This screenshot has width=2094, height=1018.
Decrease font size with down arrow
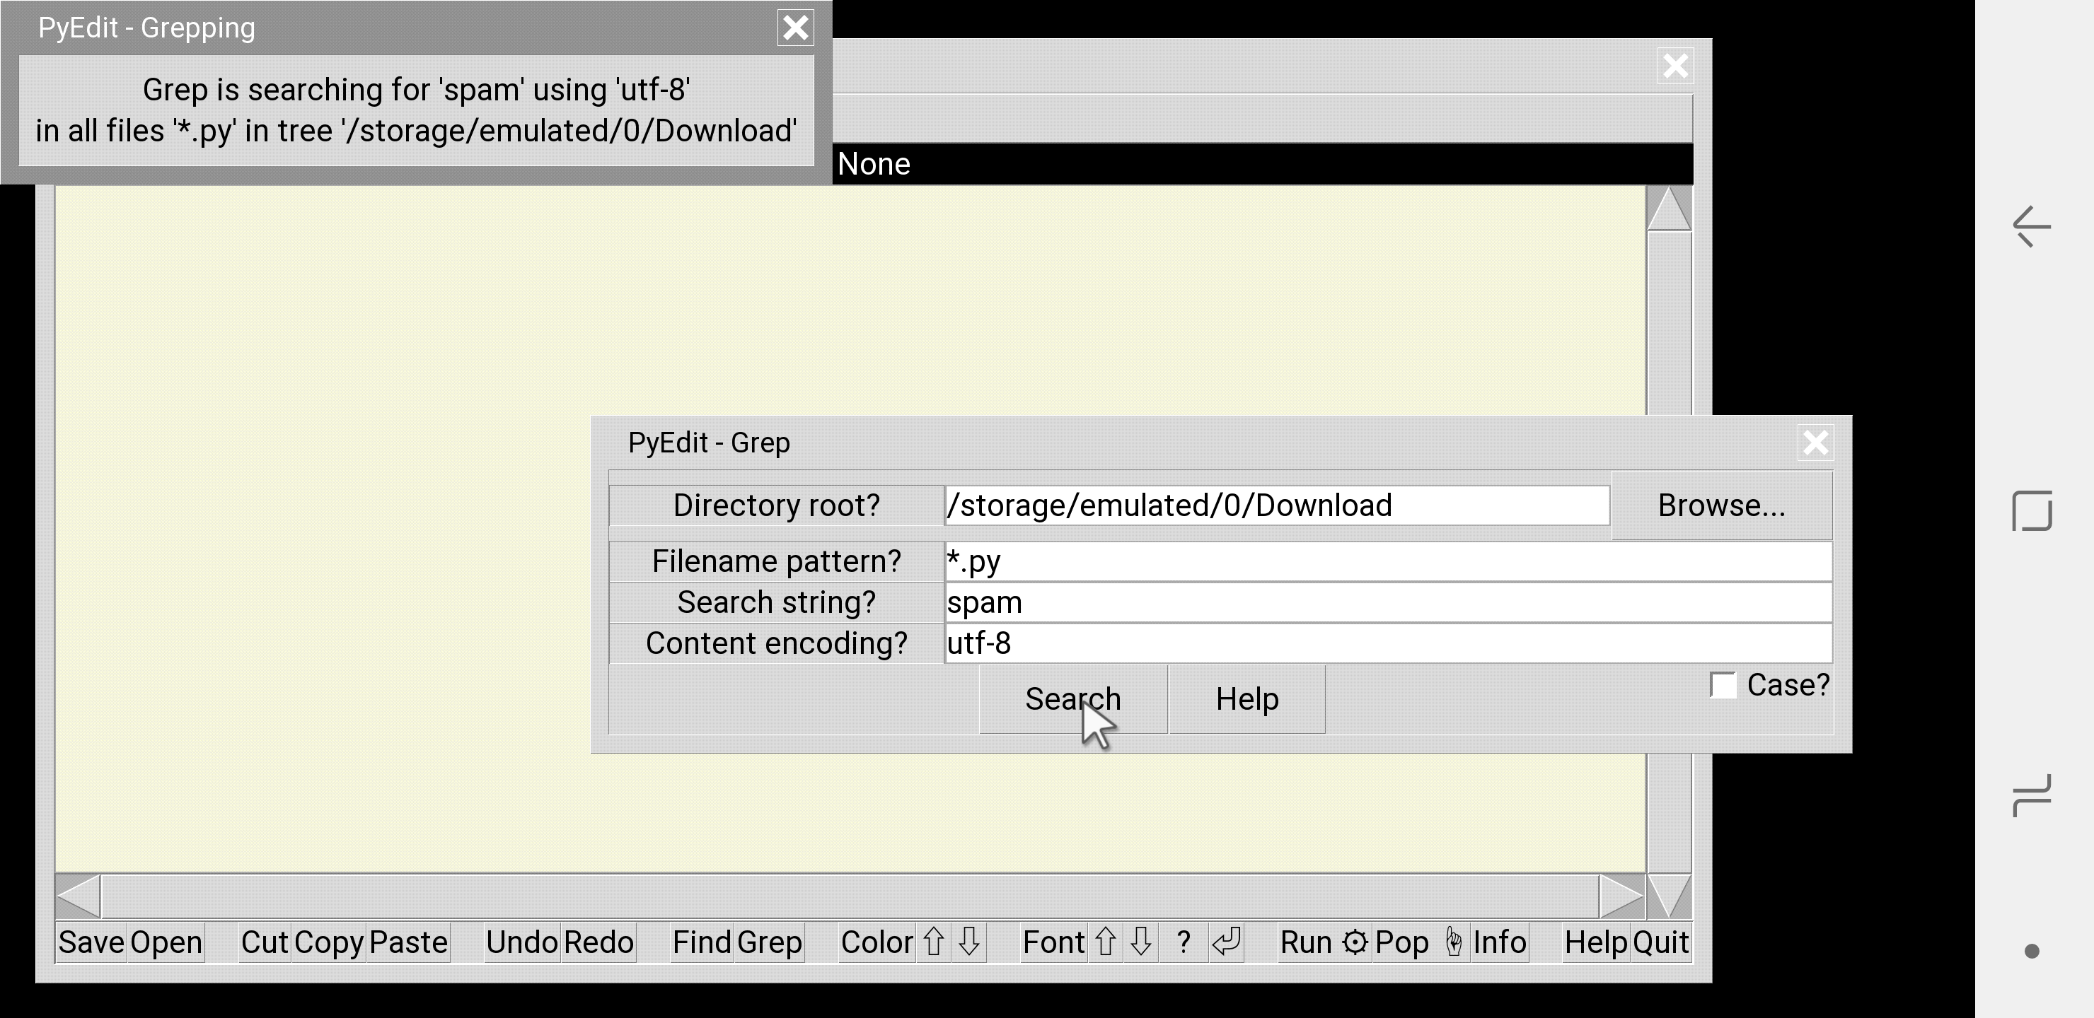[1141, 942]
